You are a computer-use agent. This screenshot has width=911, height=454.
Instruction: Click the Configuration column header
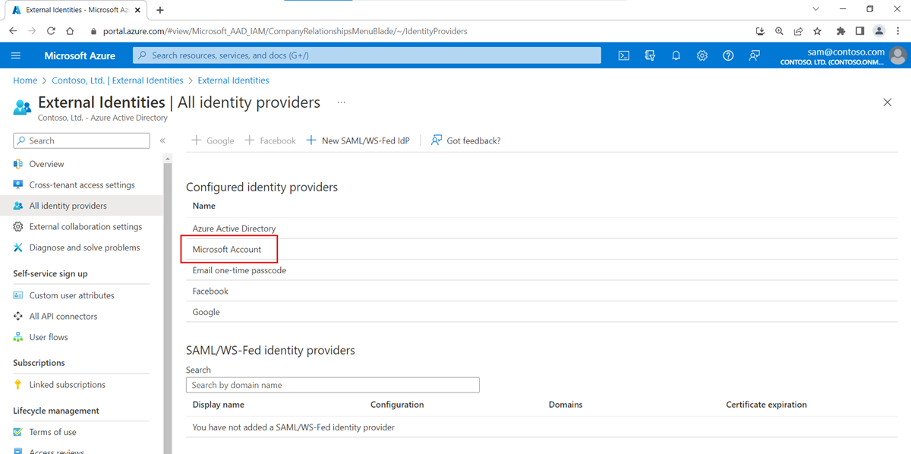point(397,405)
